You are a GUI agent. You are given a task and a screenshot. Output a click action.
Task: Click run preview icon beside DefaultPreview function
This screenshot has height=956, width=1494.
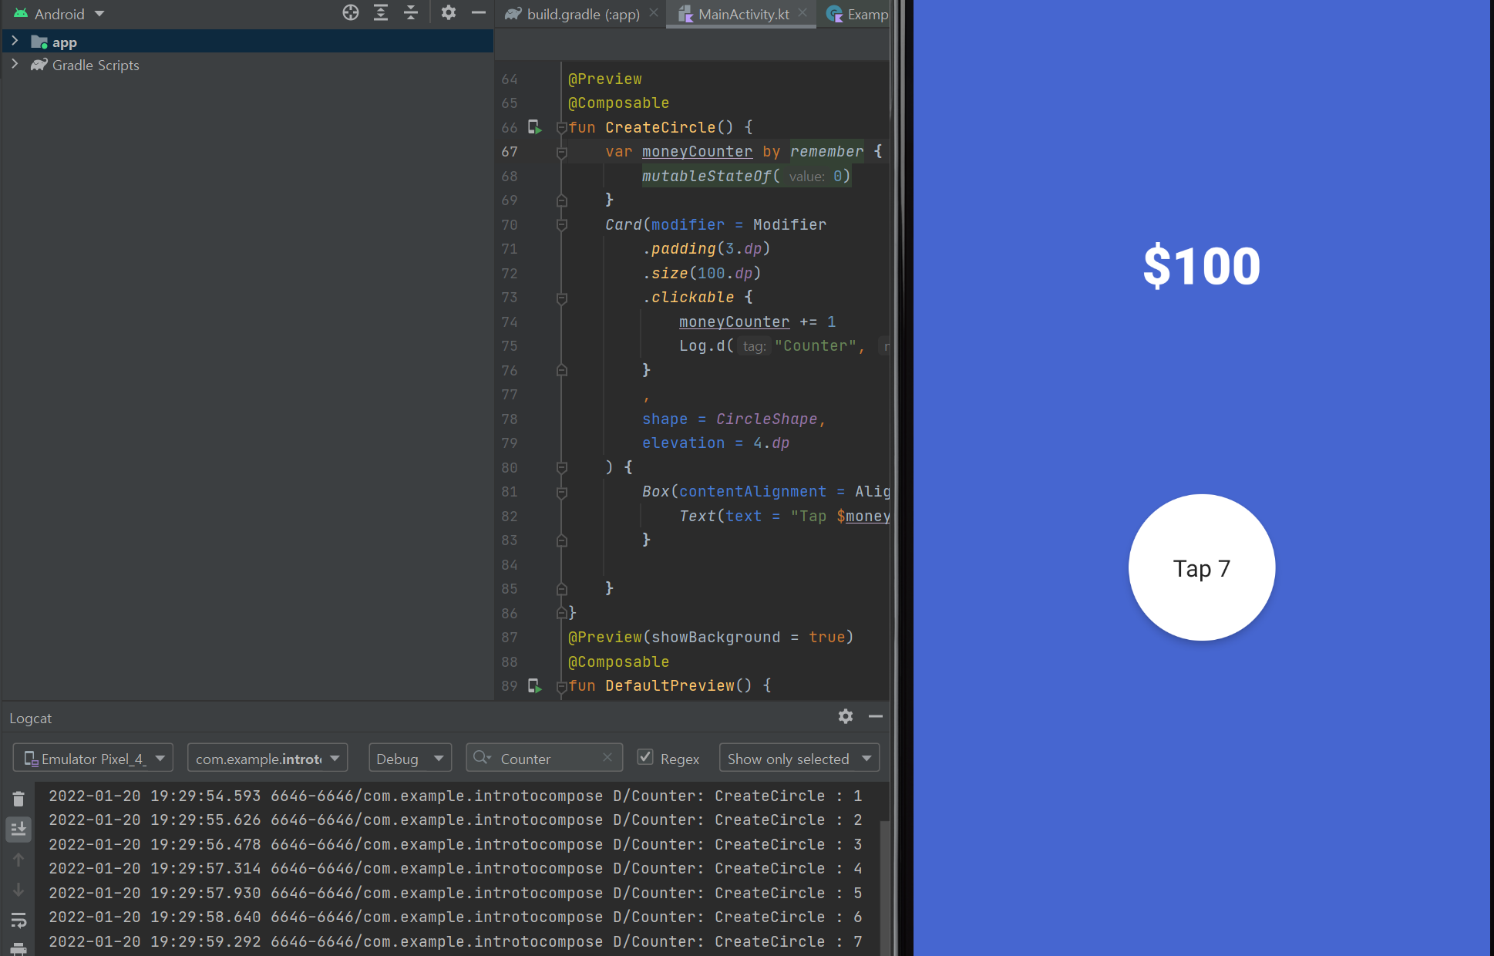[534, 685]
